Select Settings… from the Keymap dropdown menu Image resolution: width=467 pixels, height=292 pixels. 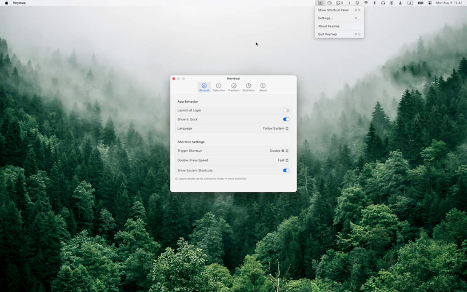point(339,18)
